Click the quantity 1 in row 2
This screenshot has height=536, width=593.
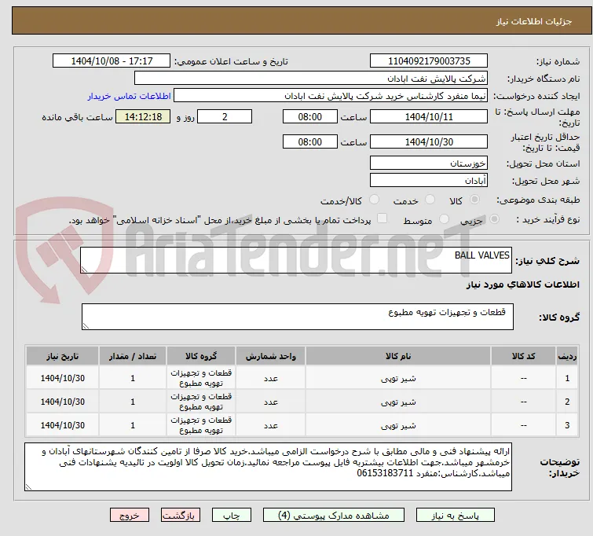(133, 402)
